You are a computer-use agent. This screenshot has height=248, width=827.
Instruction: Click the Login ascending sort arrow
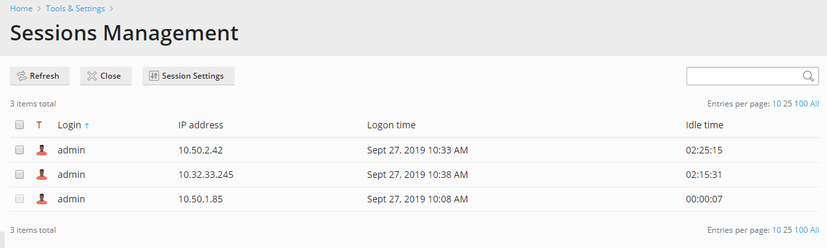(x=87, y=126)
